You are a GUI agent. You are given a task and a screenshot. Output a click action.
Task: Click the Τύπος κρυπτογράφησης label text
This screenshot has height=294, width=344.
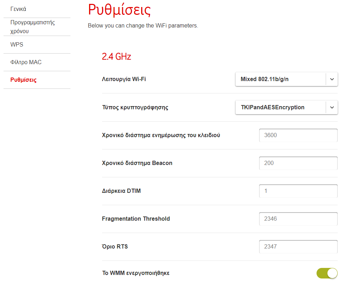click(x=135, y=108)
